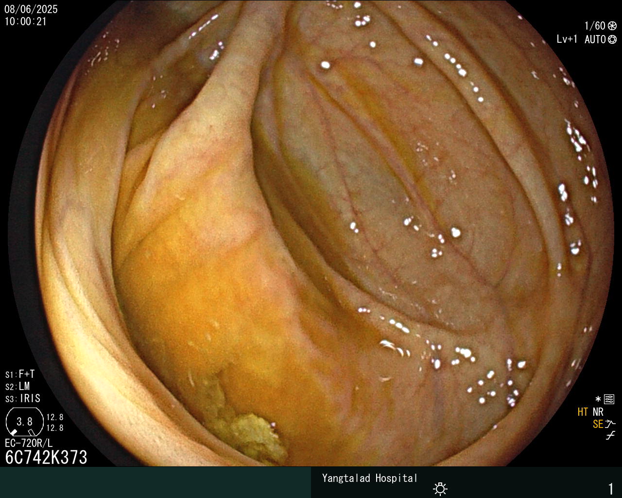Click the structure enhancement curve icon next to SE
Image resolution: width=622 pixels, height=498 pixels.
click(610, 424)
